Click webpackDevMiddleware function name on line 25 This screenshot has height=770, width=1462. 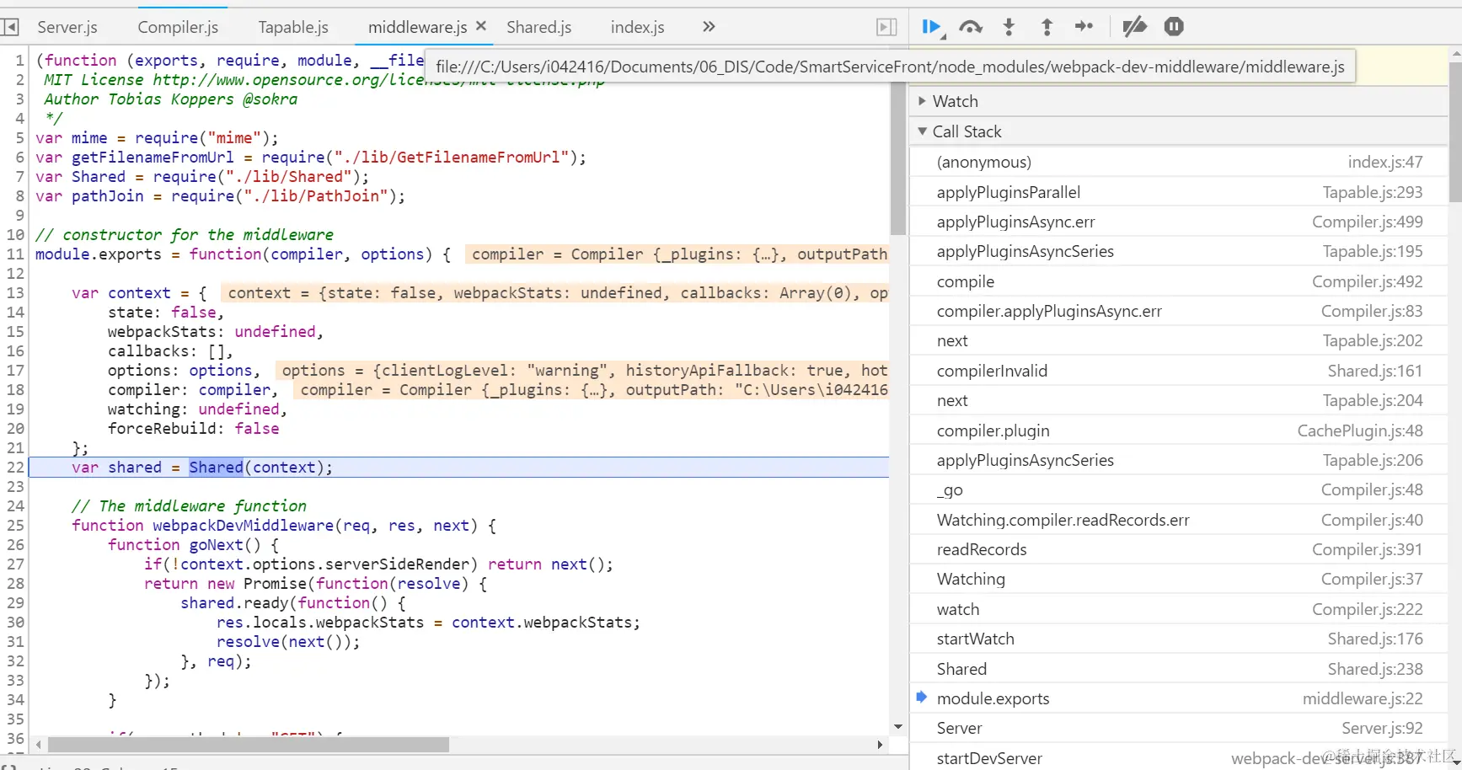coord(243,526)
